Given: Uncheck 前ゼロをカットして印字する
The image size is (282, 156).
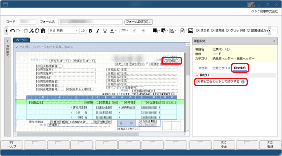Looking at the screenshot, I should coord(198,82).
